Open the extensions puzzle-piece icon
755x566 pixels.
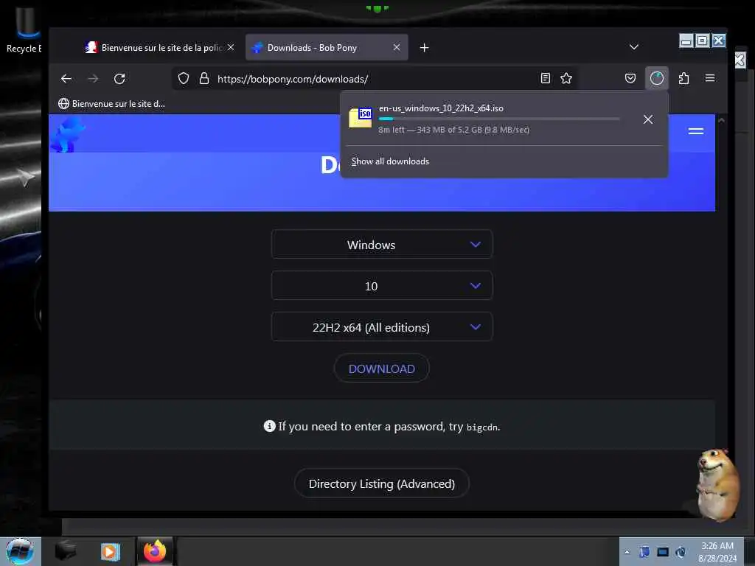pos(683,78)
